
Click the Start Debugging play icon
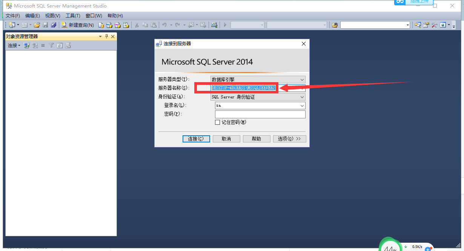[x=225, y=25]
